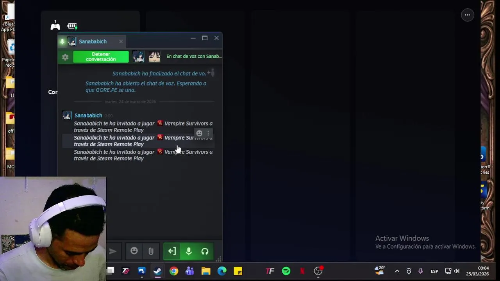The image size is (500, 281).
Task: Add reaction with the smiley message icon
Action: point(199,133)
